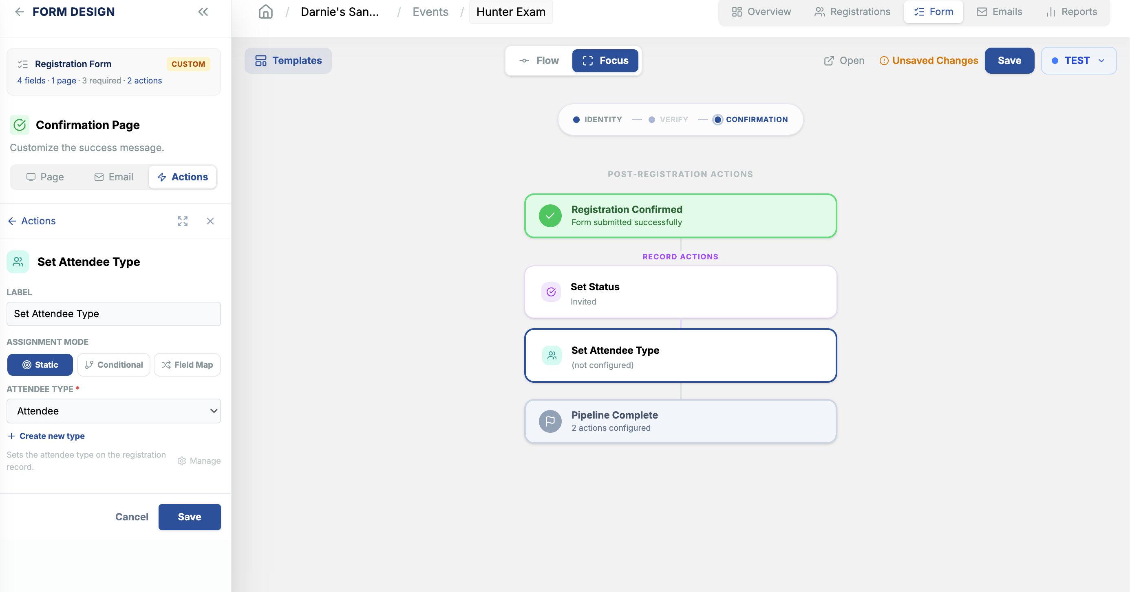The height and width of the screenshot is (592, 1130).
Task: Click the Registration Confirmed checkmark icon
Action: pyautogui.click(x=550, y=216)
